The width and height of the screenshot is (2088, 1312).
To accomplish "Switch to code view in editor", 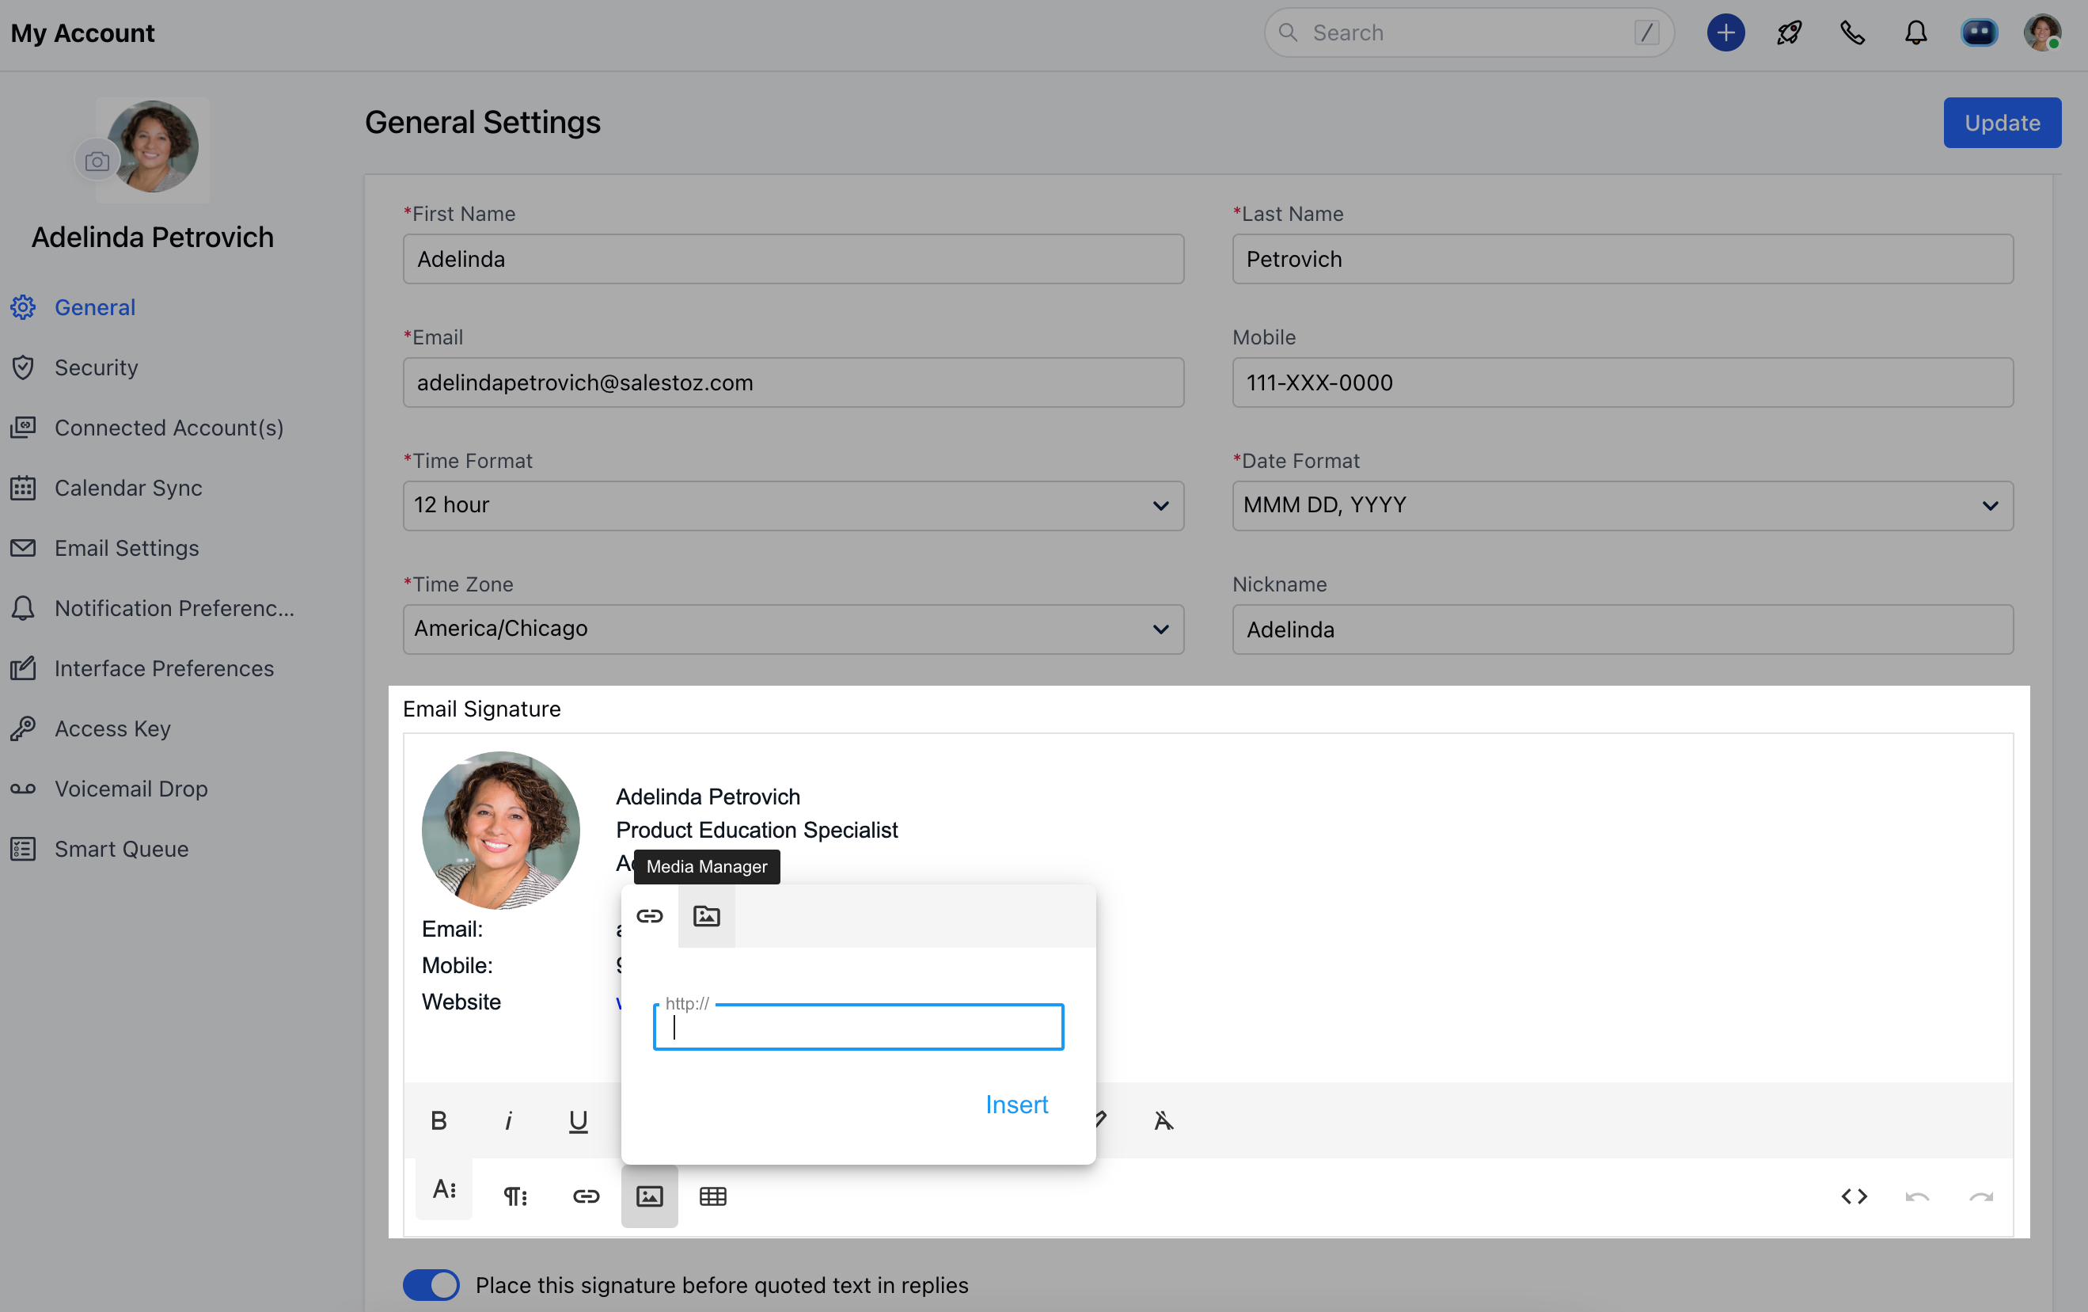I will point(1854,1196).
